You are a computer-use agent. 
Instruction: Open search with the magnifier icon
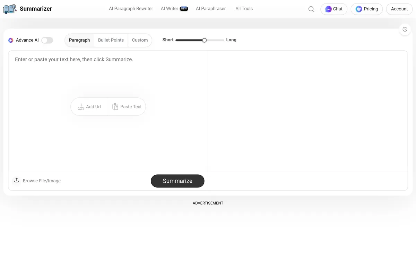(x=311, y=9)
